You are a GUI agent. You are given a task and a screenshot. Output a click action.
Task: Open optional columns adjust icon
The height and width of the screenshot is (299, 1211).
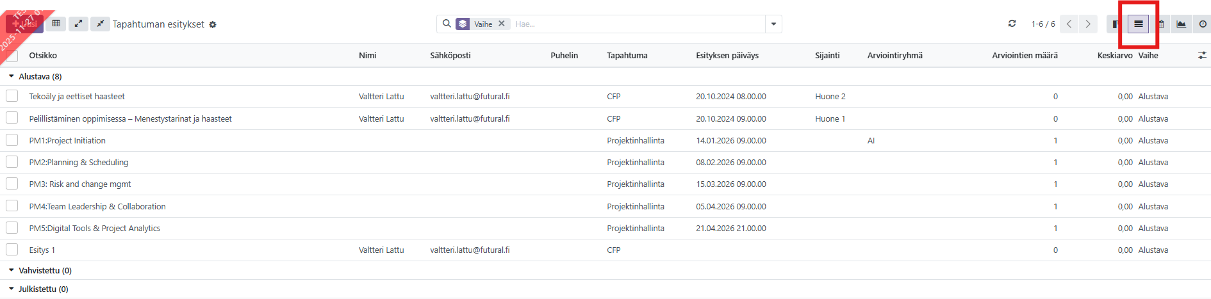coord(1202,56)
